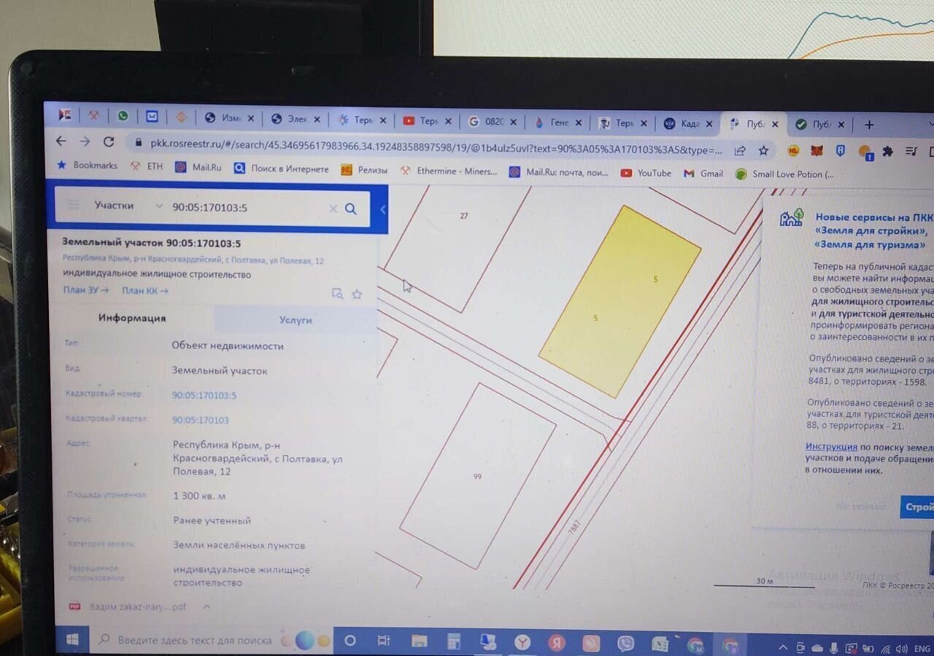Image resolution: width=934 pixels, height=656 pixels.
Task: Open Viber from taskbar
Action: 625,644
